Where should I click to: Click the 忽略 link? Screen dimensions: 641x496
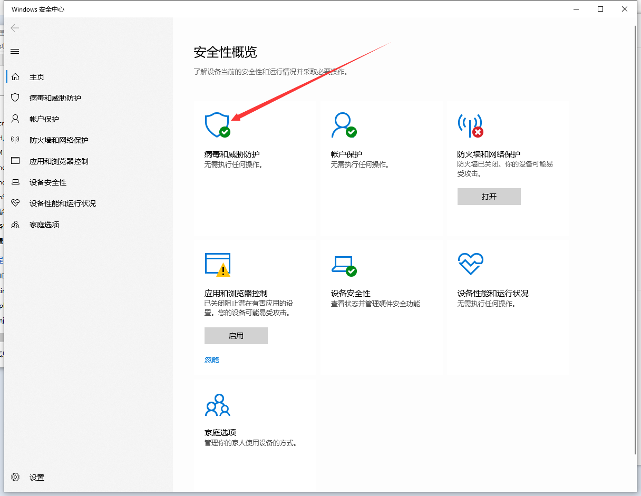tap(212, 360)
